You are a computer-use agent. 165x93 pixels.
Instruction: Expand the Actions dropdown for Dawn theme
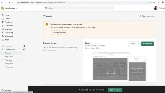coord(134,44)
